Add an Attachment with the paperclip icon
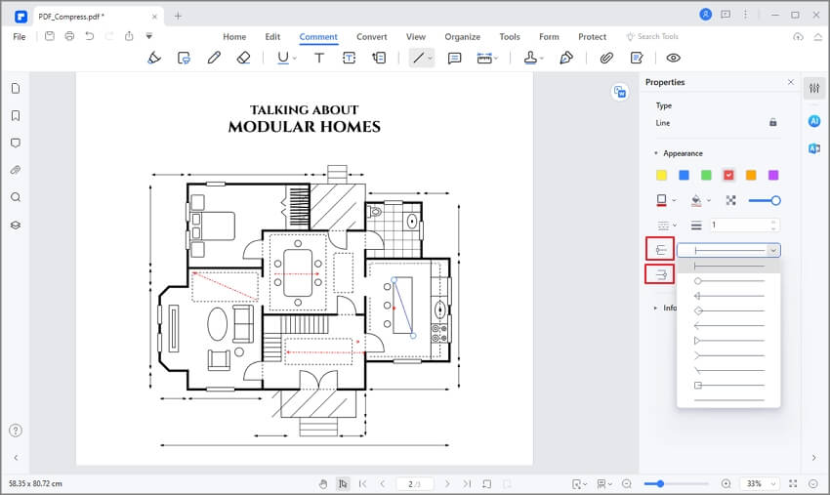This screenshot has width=830, height=495. click(606, 58)
